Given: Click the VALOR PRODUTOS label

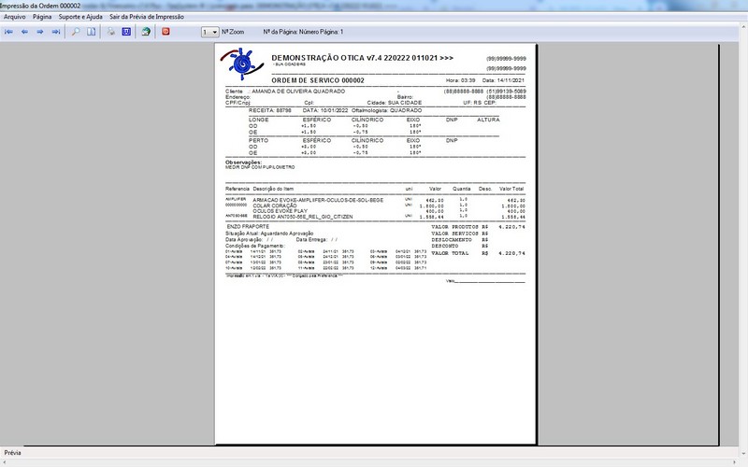Looking at the screenshot, I should [454, 227].
